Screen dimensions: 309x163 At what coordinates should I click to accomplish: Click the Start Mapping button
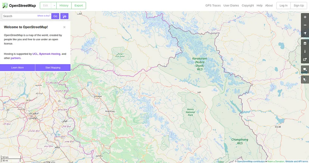coord(53,68)
